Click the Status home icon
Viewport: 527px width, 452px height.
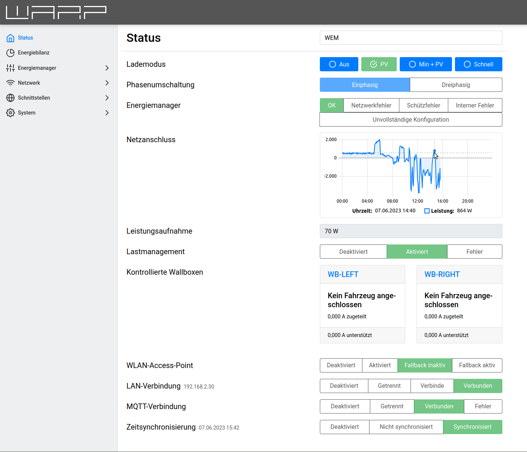10,38
